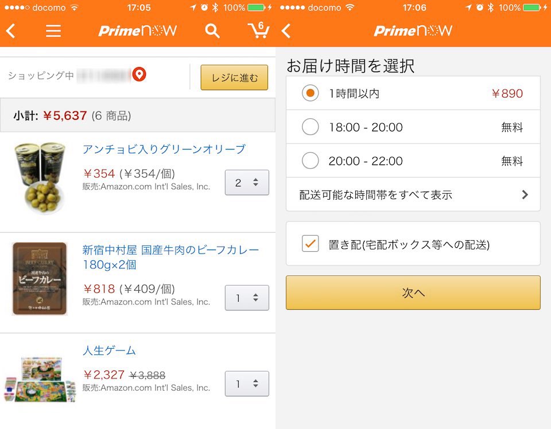Tap Prime Now logo on delivery screen
Image resolution: width=551 pixels, height=429 pixels.
pyautogui.click(x=413, y=31)
